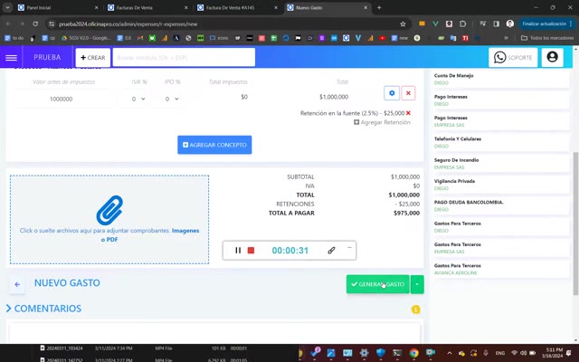Minimize the recorder widget

349,247
